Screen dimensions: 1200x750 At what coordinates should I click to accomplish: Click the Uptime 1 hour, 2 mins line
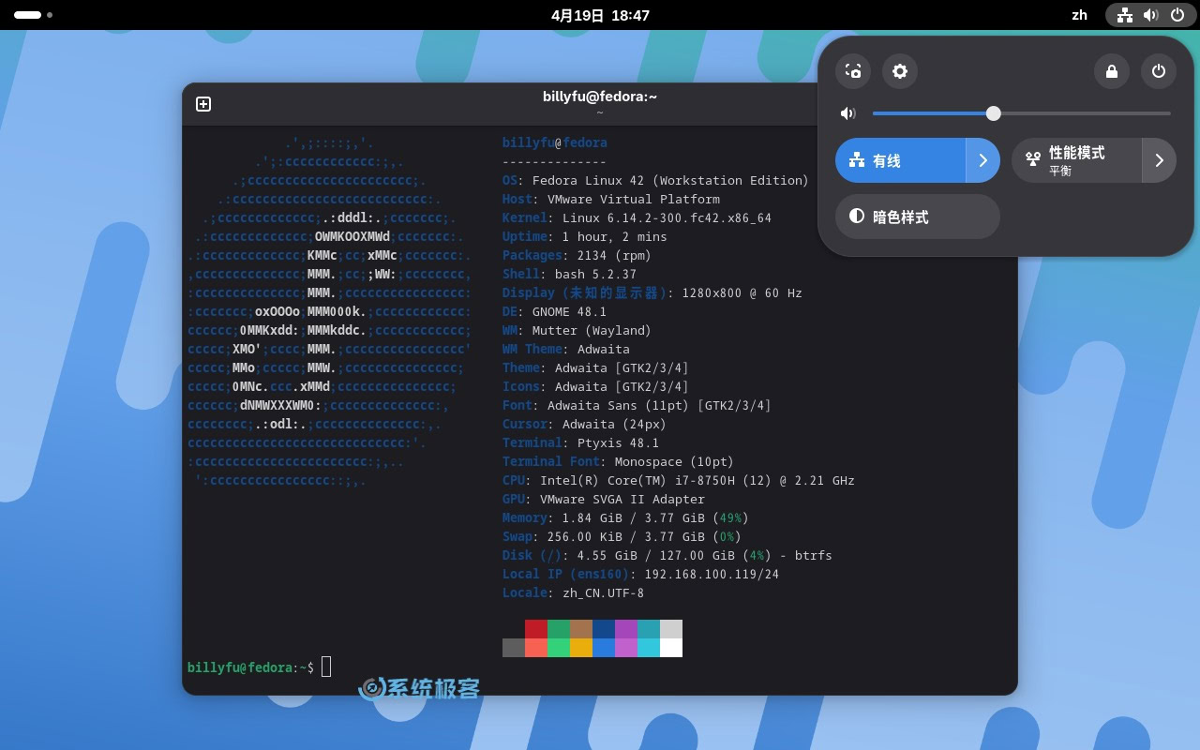click(584, 236)
